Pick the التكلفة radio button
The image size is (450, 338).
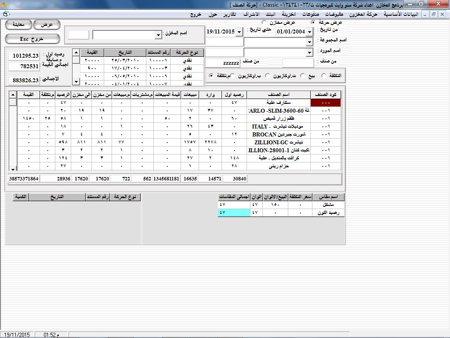pyautogui.click(x=324, y=76)
